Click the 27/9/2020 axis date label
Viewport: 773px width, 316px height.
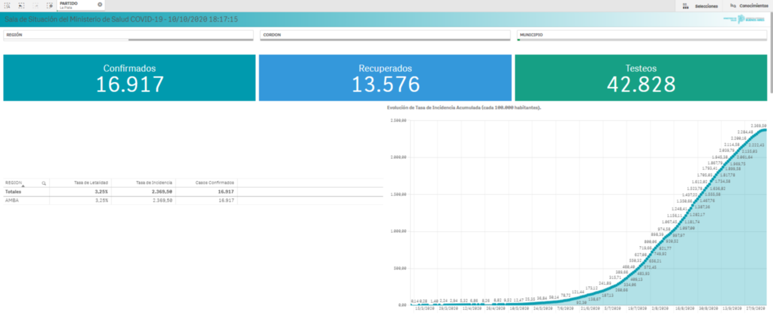pos(756,308)
